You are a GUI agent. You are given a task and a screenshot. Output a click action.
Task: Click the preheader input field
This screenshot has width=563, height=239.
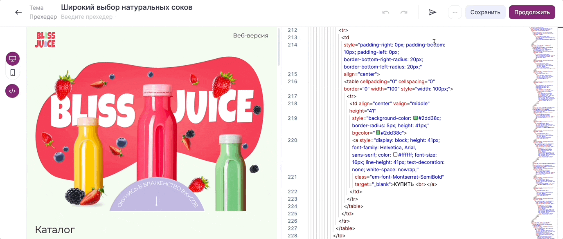pos(87,17)
